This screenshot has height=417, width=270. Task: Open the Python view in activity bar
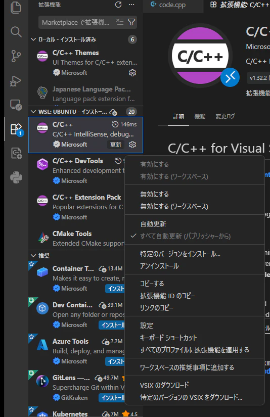point(16,177)
